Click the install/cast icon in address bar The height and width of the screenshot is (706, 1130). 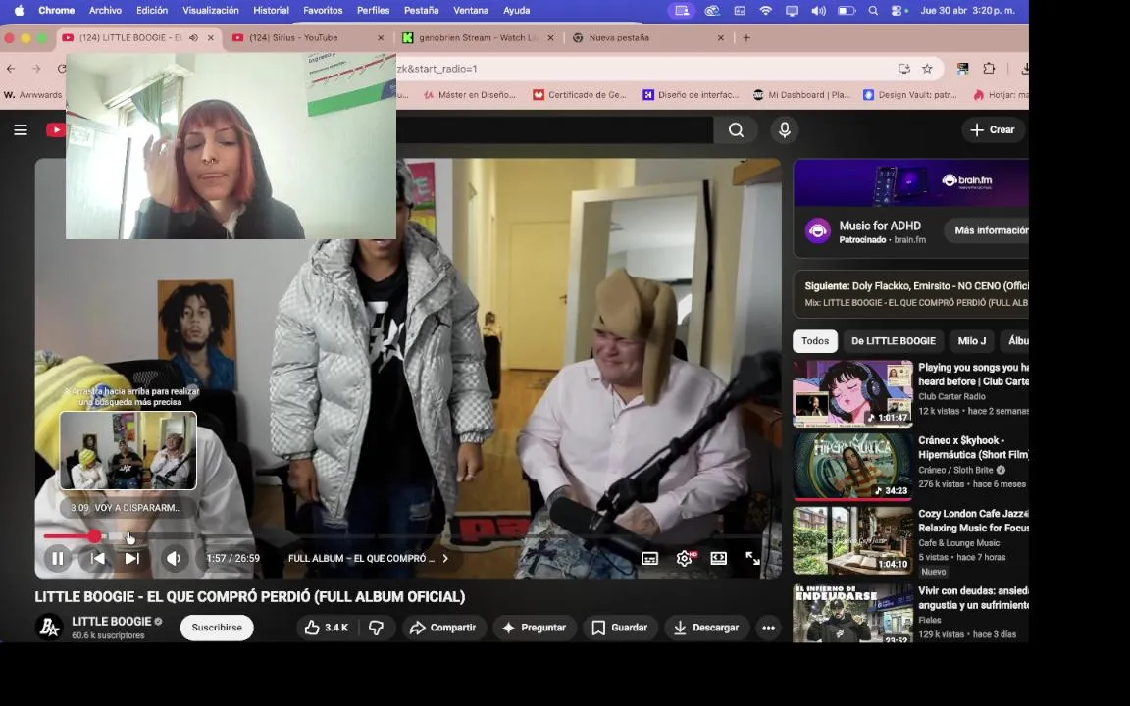[903, 69]
